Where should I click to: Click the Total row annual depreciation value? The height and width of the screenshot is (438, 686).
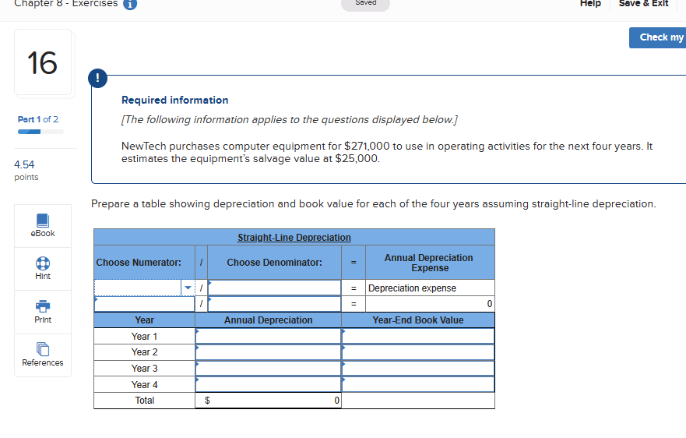pyautogui.click(x=268, y=401)
